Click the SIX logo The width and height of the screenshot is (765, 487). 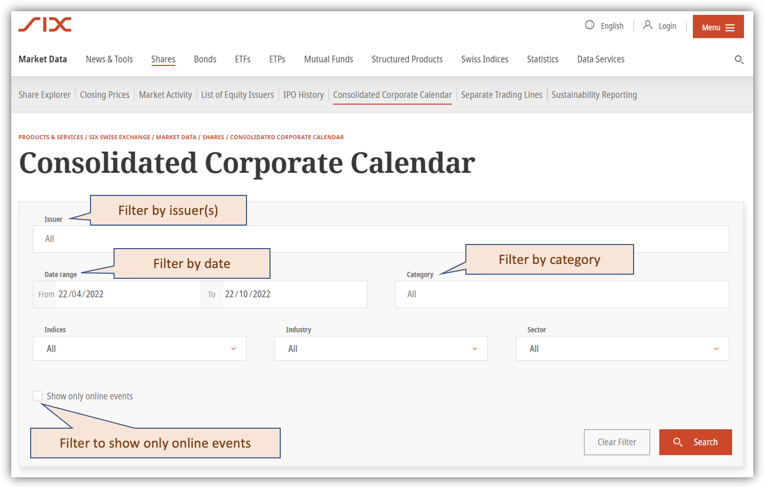[44, 24]
